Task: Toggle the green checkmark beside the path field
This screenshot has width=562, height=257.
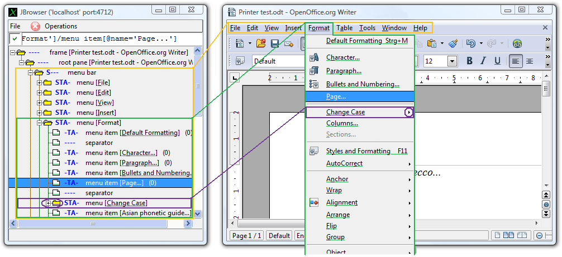Action: coord(15,39)
